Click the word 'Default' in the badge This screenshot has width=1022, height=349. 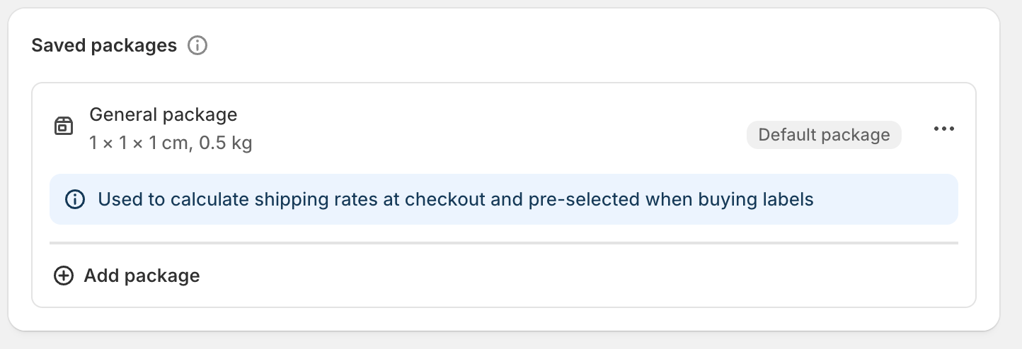pos(786,135)
